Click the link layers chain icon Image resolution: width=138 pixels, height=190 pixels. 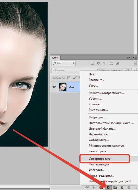(87, 187)
